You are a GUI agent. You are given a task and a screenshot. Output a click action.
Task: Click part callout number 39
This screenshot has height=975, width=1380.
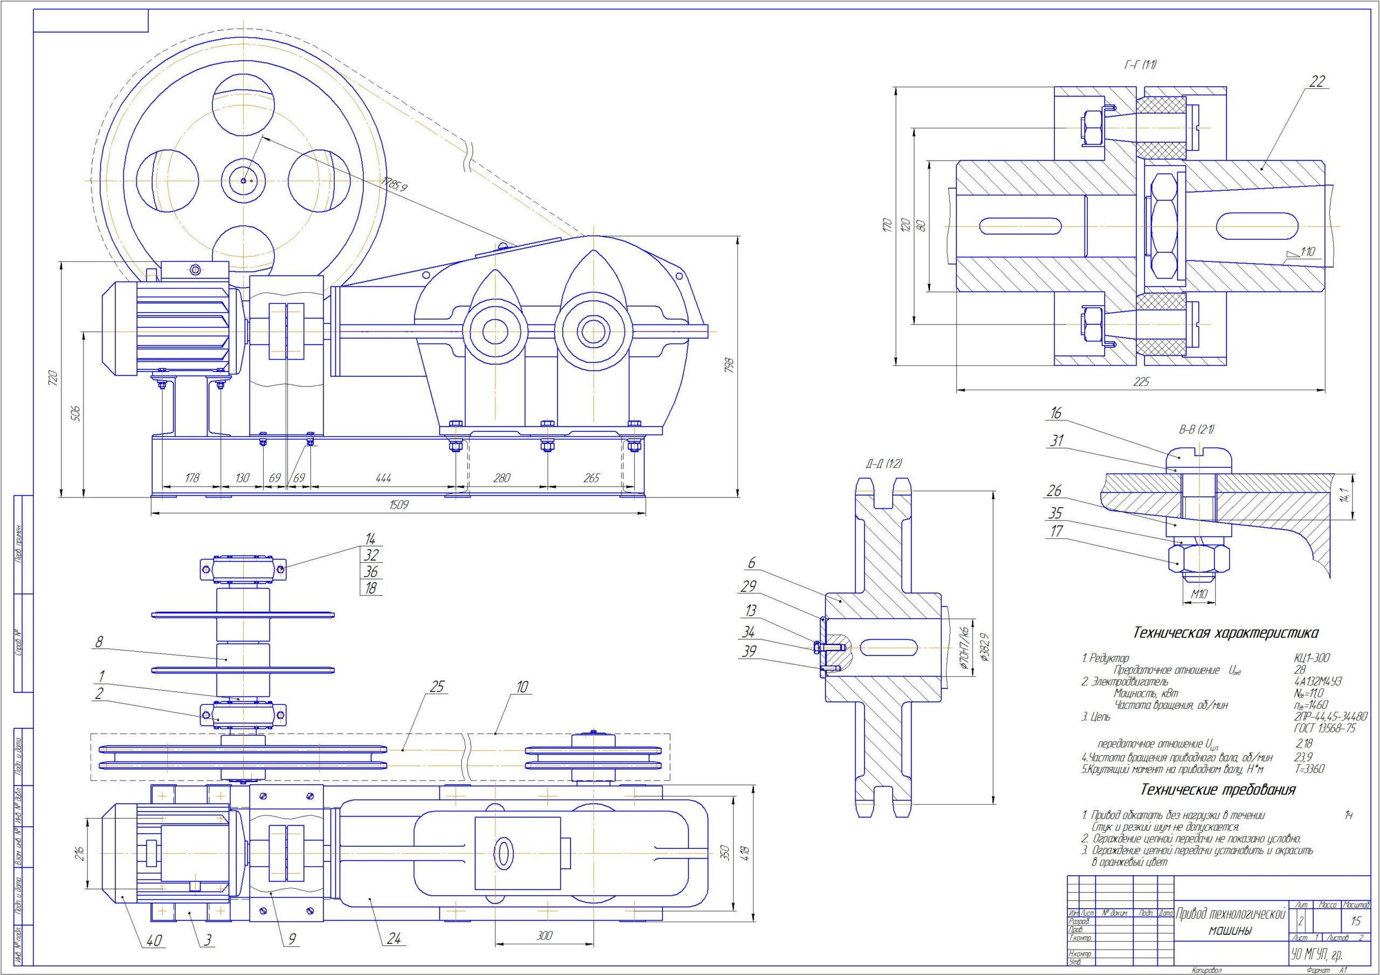[749, 652]
